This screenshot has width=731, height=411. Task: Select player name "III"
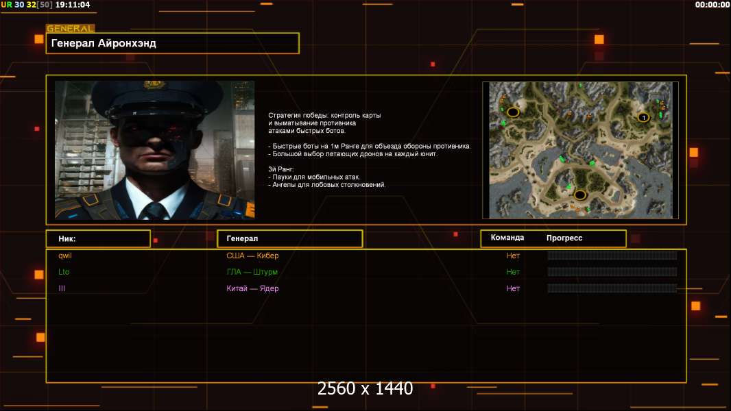click(62, 288)
